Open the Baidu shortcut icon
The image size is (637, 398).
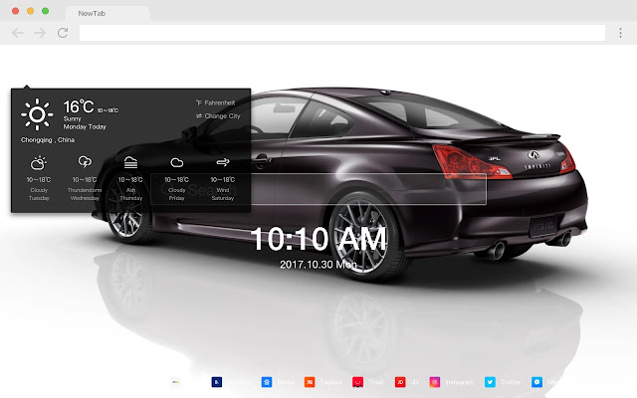point(267,382)
